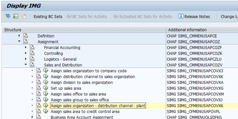
Task: Open documentation icon for Controlling
Action: pyautogui.click(x=32, y=53)
